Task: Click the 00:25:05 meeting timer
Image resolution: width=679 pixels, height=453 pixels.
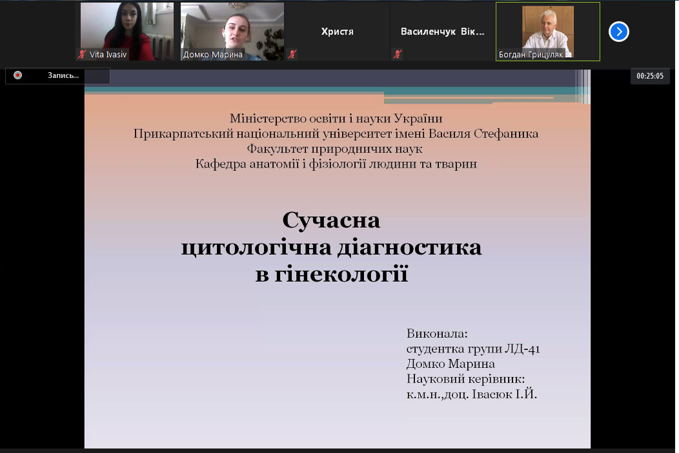Action: pyautogui.click(x=649, y=76)
